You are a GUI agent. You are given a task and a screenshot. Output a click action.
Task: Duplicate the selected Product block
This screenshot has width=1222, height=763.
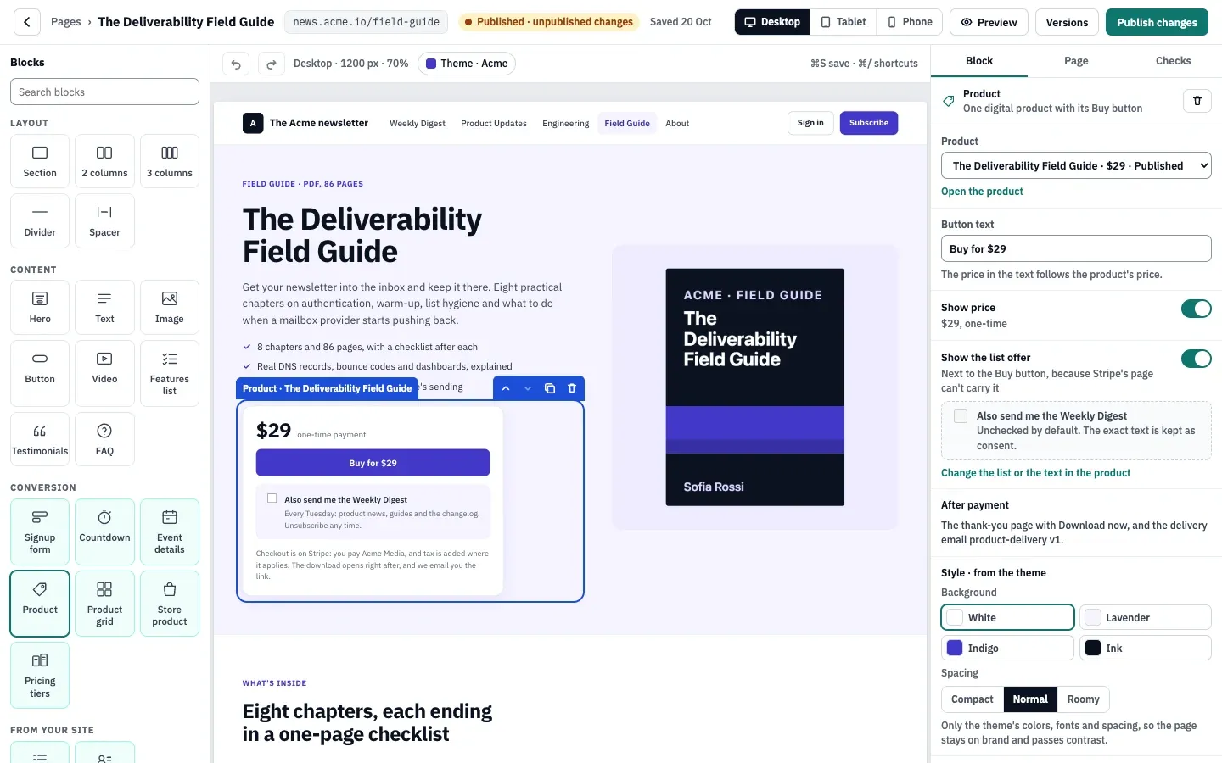(550, 388)
